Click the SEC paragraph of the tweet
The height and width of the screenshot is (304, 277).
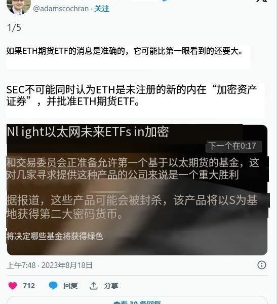click(x=132, y=95)
